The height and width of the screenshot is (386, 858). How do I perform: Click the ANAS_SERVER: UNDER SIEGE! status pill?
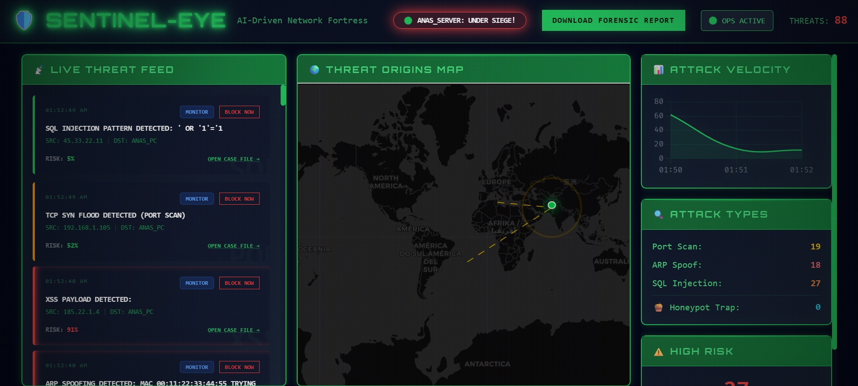[460, 21]
